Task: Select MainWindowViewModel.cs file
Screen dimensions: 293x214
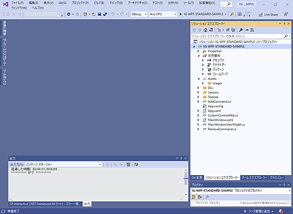Action: tap(226, 125)
